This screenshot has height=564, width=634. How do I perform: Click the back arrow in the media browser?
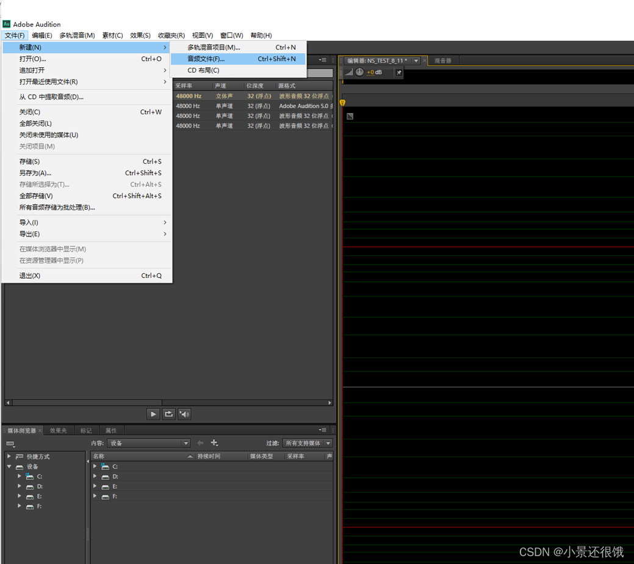(x=200, y=442)
